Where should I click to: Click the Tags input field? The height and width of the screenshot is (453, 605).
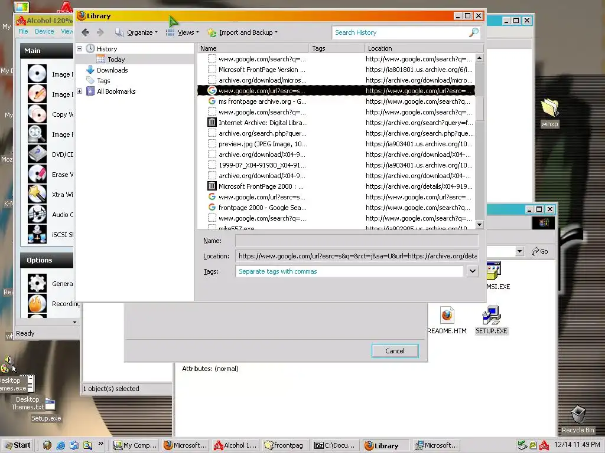pyautogui.click(x=349, y=271)
